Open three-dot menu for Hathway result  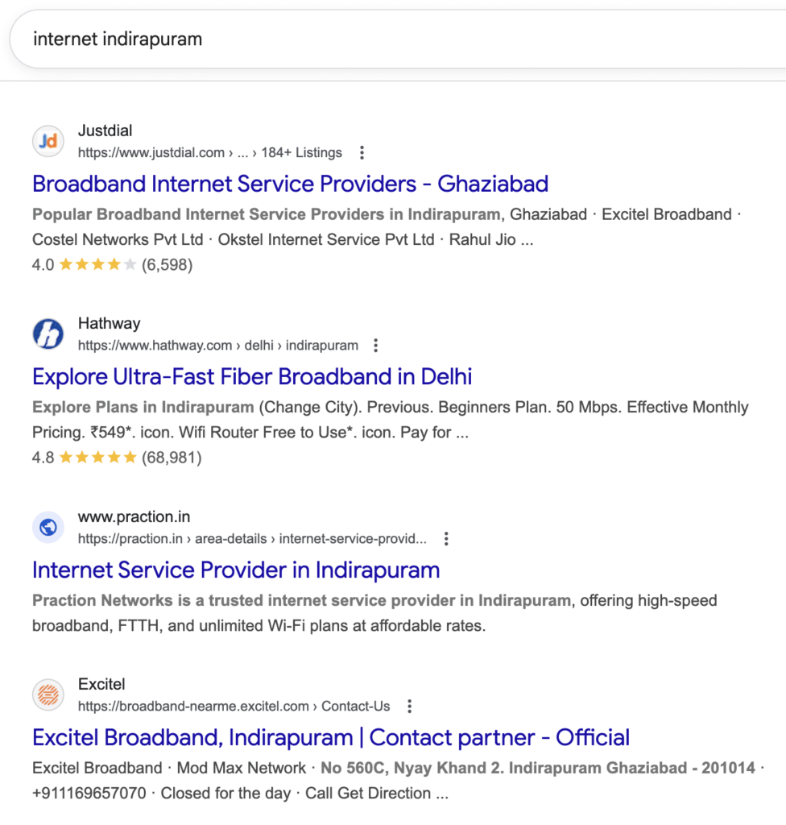375,346
